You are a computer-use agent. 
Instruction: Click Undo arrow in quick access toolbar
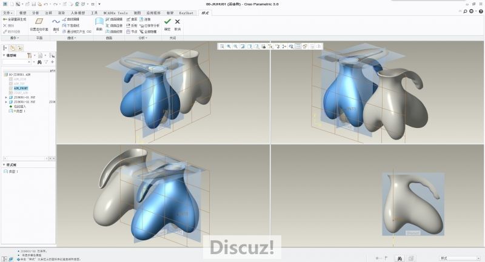tap(46, 4)
